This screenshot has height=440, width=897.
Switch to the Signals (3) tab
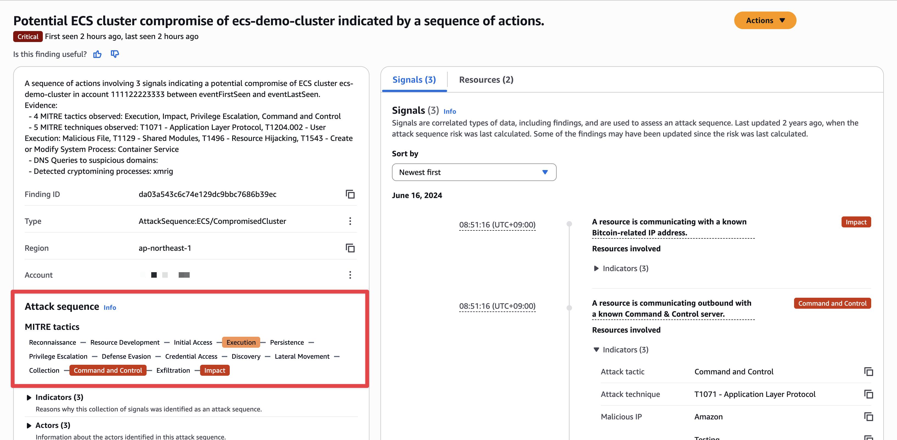click(x=414, y=80)
